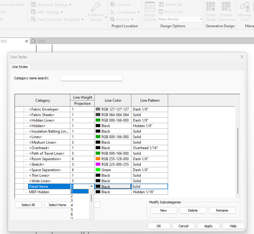Image resolution: width=254 pixels, height=234 pixels.
Task: Select line weight 2 from list
Action: [80, 196]
